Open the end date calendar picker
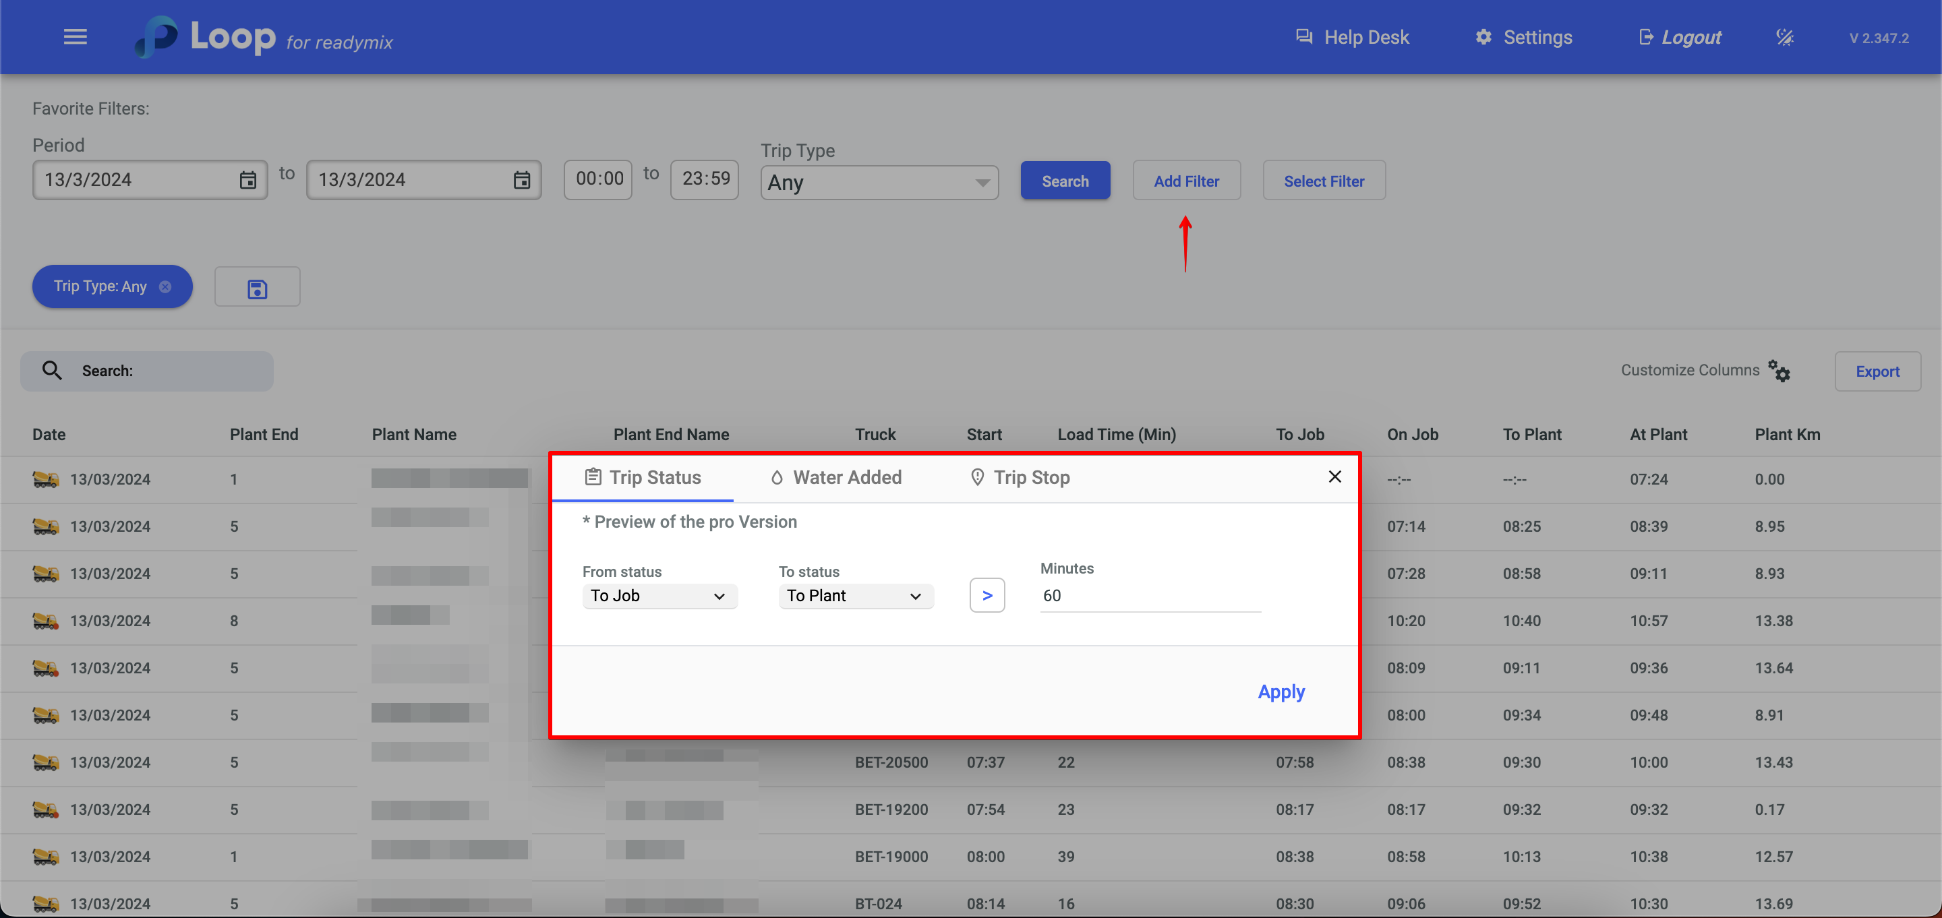 [x=521, y=180]
